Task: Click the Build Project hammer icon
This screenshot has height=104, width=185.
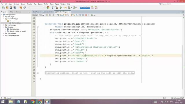Action: pos(53,8)
